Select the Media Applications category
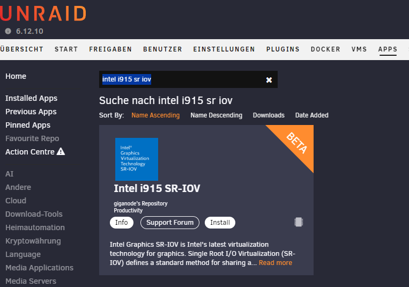409x287 pixels. pos(39,268)
